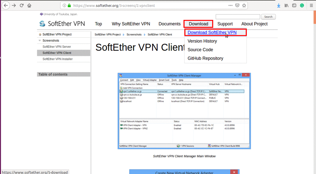Reload the current page
Image resolution: width=316 pixels, height=174 pixels.
[22, 6]
